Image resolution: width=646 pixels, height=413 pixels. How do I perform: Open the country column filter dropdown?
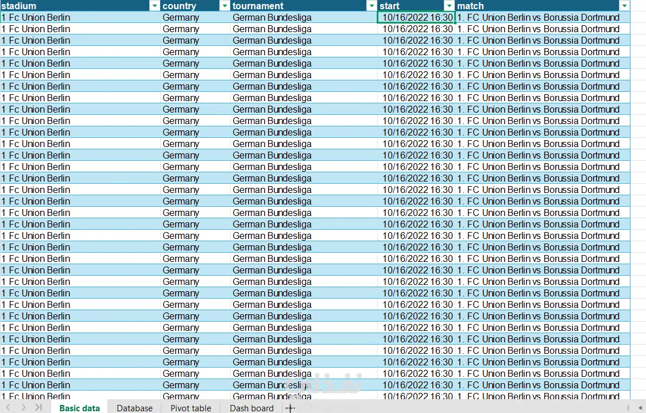225,6
